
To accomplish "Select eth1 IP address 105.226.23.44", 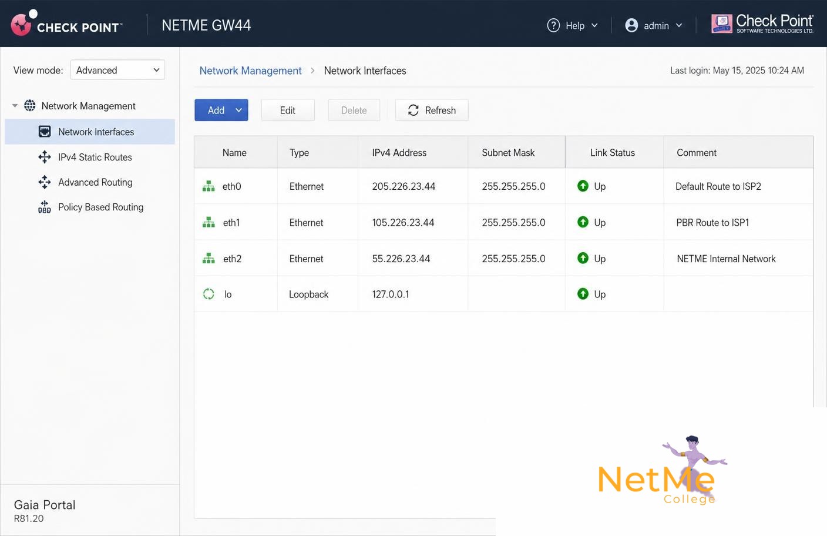I will pos(403,223).
